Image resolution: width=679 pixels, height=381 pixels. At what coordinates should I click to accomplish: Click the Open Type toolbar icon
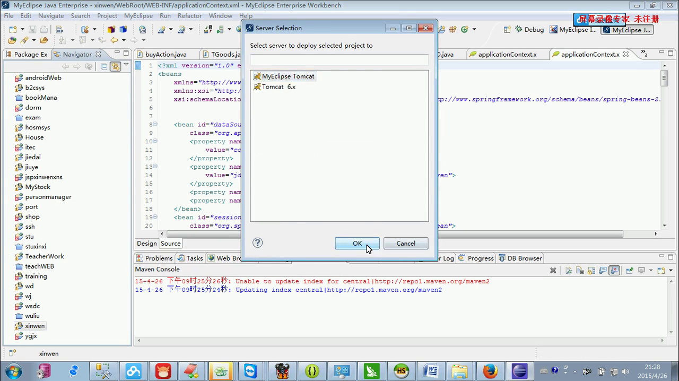[x=12, y=40]
